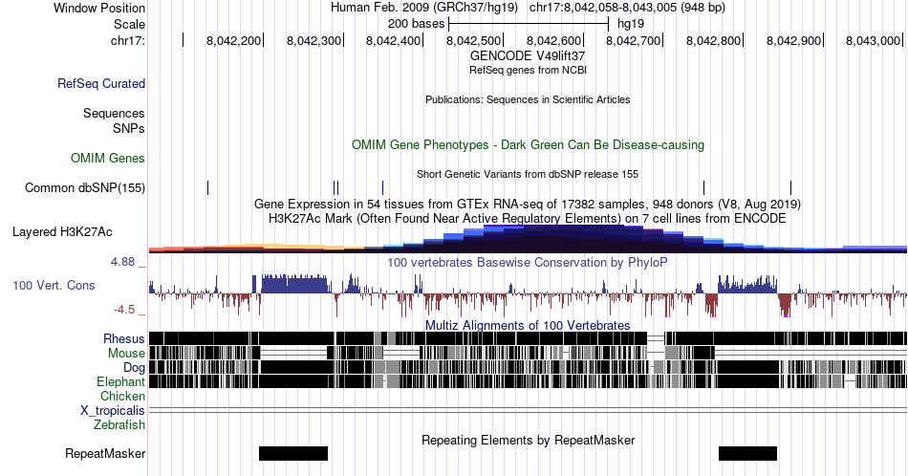908x476 pixels.
Task: Click the 8,042,700 ruler coordinate
Action: tap(634, 40)
